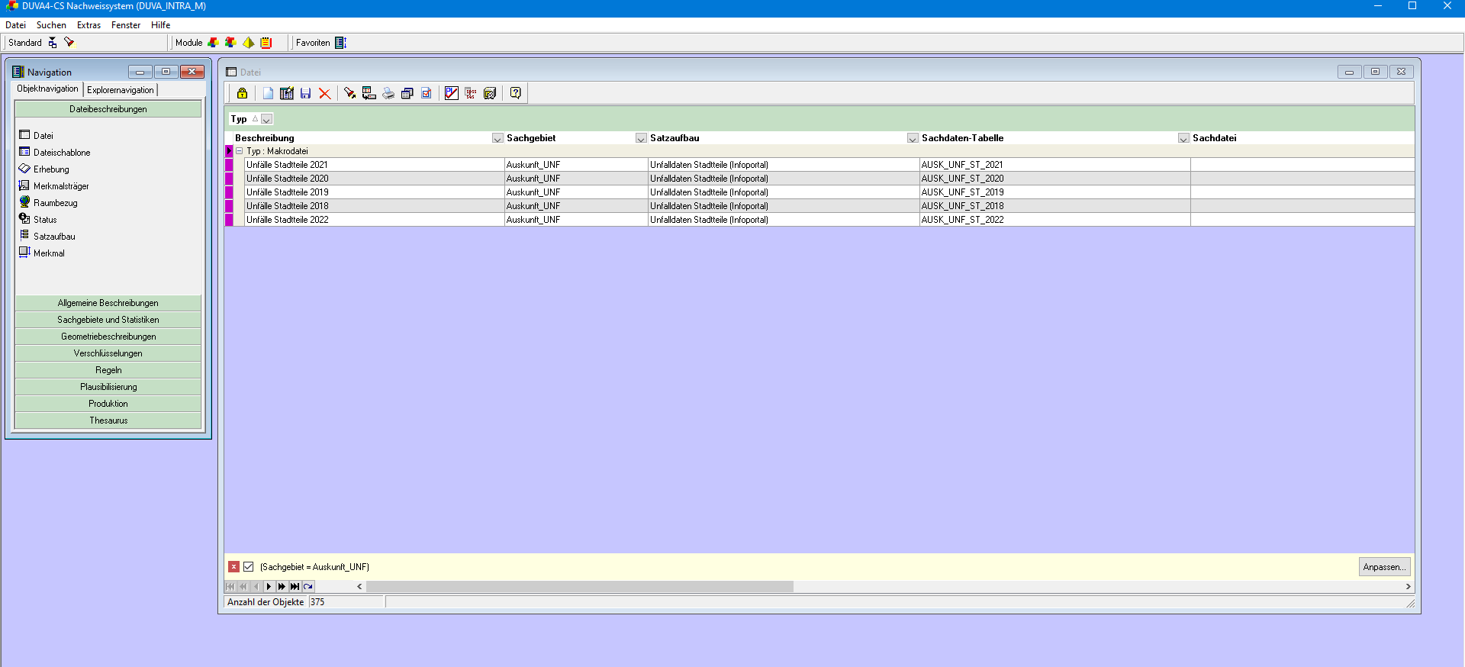Expand the Sachgebiete und Statistiken section

point(108,320)
